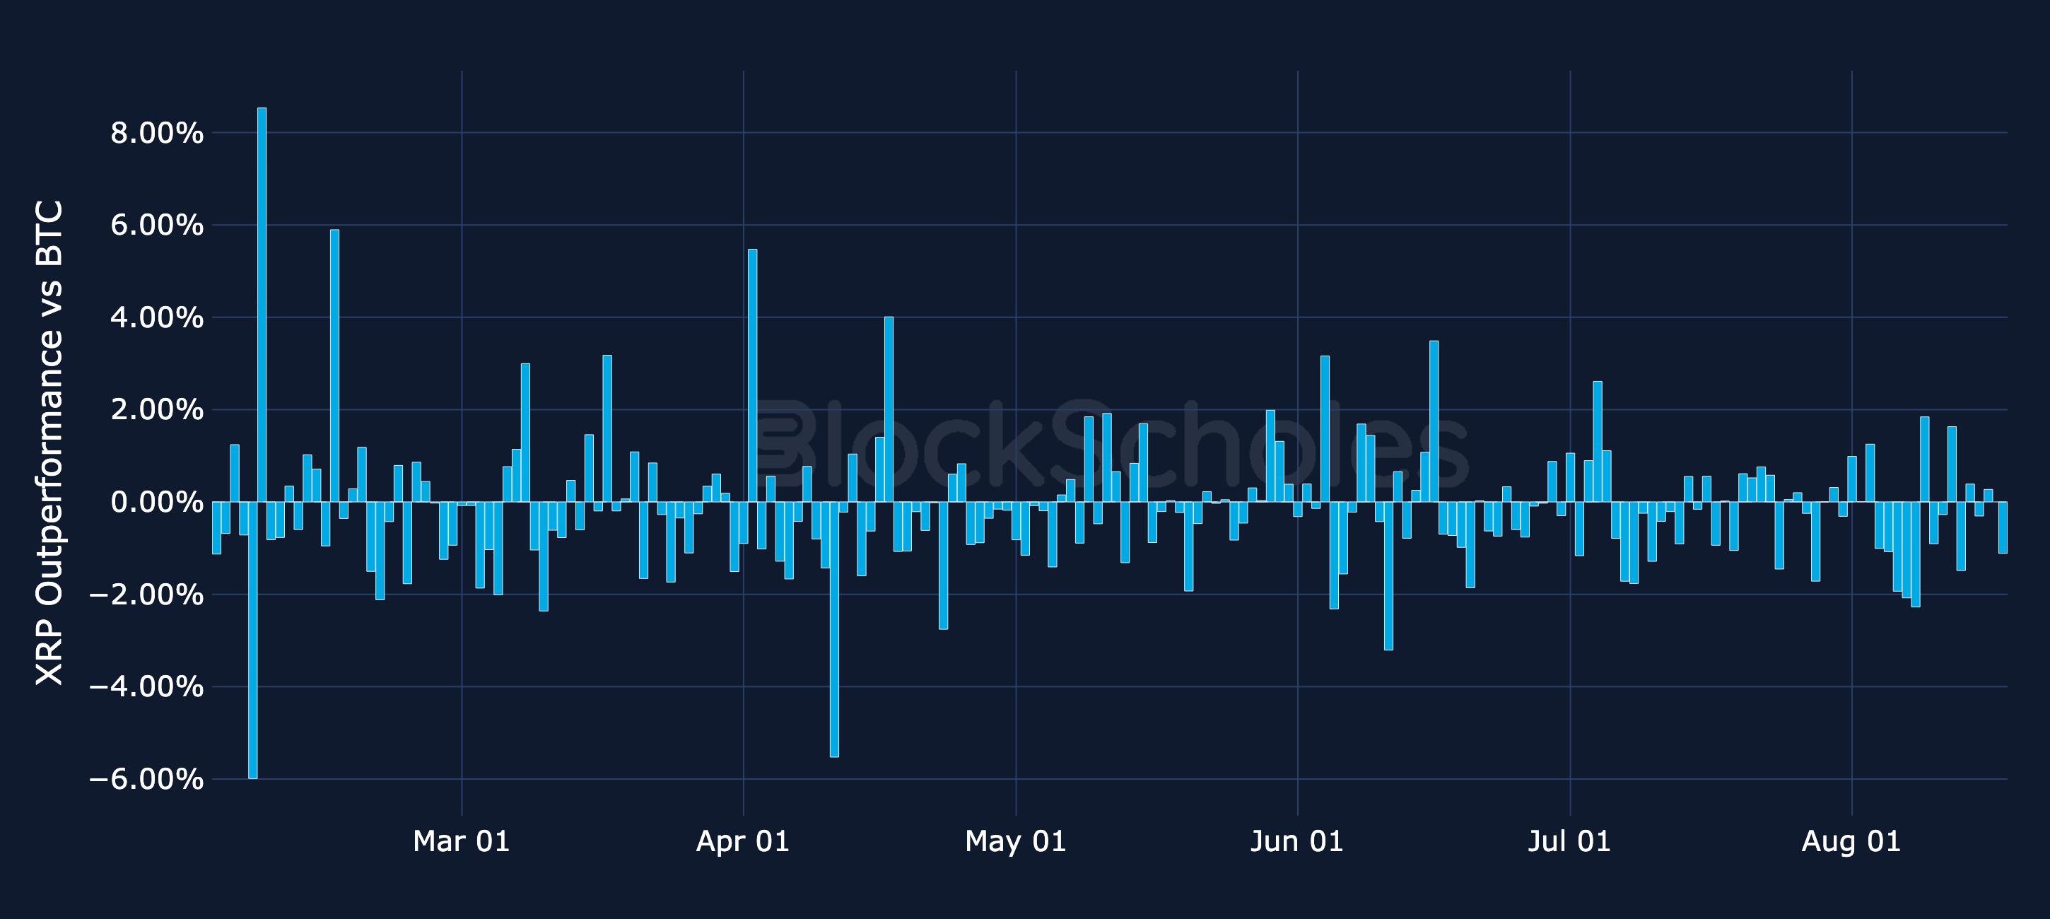
Task: Select the Apr 01 date label
Action: click(x=743, y=841)
